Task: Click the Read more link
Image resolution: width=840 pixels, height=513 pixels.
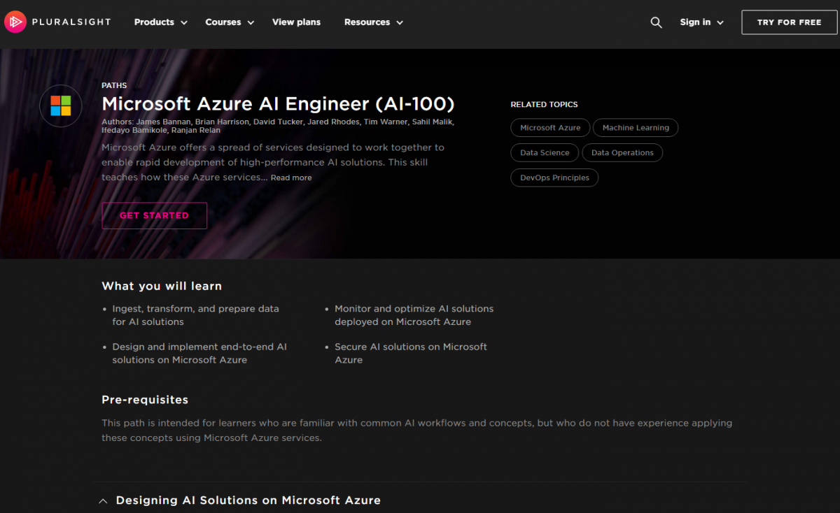Action: tap(291, 177)
